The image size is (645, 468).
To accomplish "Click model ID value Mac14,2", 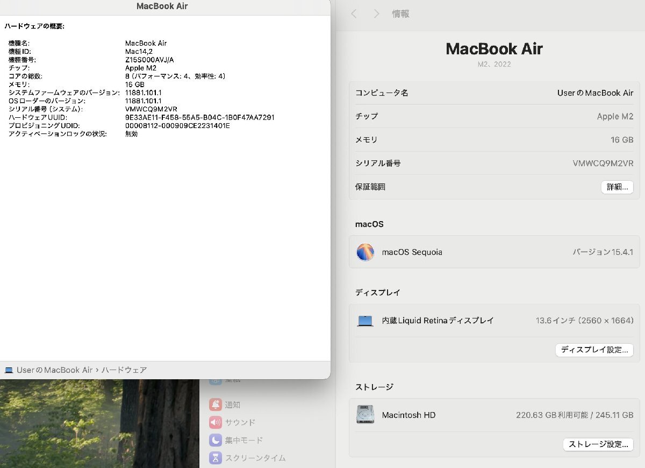I will tap(139, 51).
